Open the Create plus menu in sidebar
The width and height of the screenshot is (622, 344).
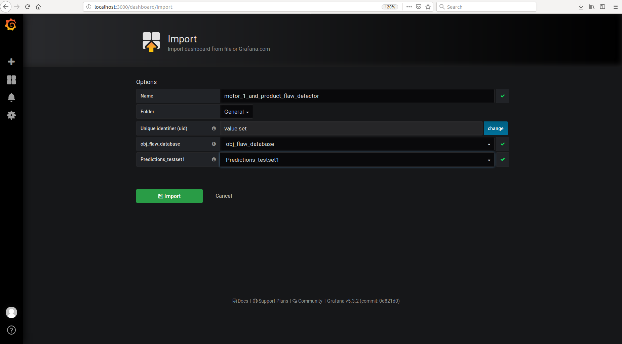tap(11, 62)
